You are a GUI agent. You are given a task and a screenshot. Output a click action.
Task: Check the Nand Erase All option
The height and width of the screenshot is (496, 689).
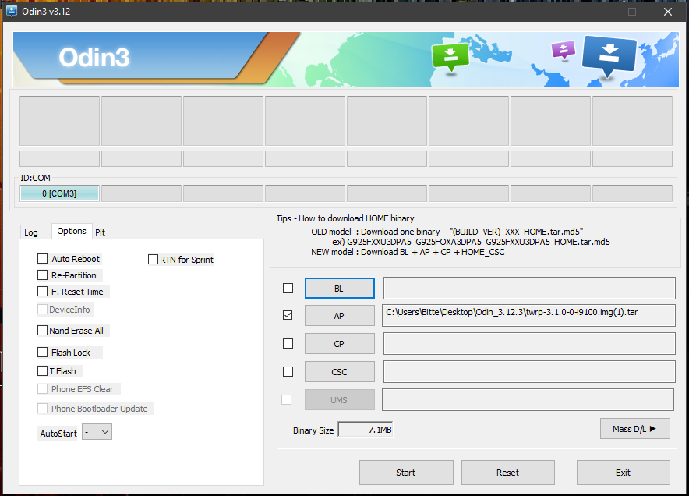pyautogui.click(x=43, y=330)
